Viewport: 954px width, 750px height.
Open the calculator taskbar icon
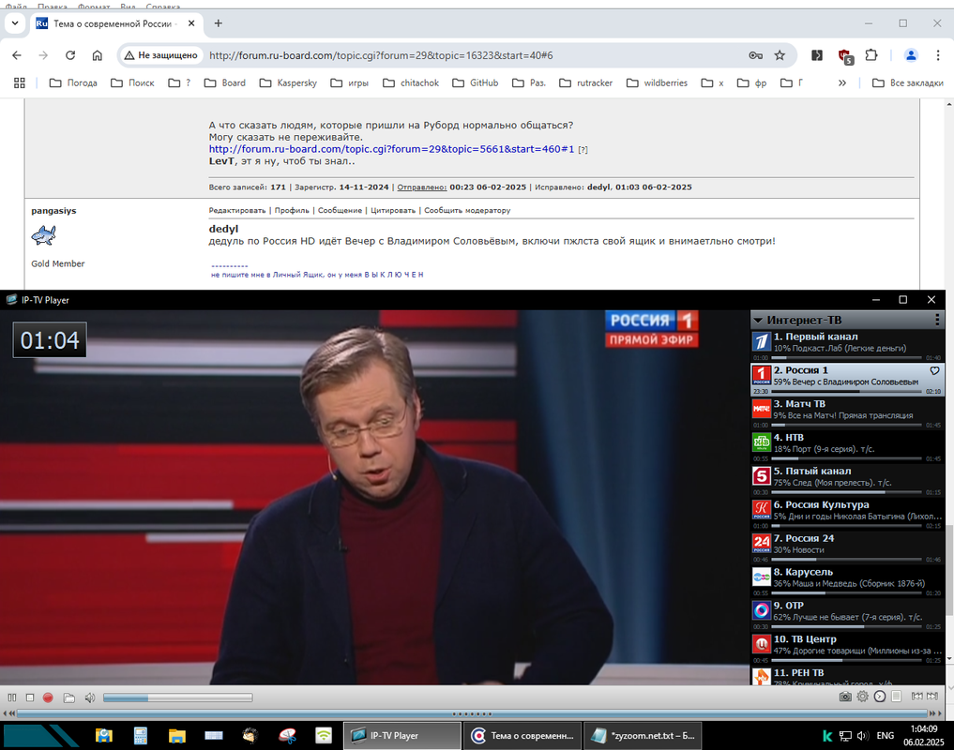[141, 735]
